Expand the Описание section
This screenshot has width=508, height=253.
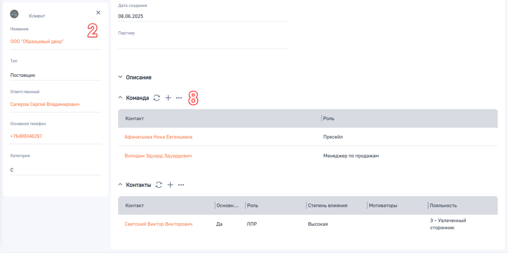coord(120,77)
